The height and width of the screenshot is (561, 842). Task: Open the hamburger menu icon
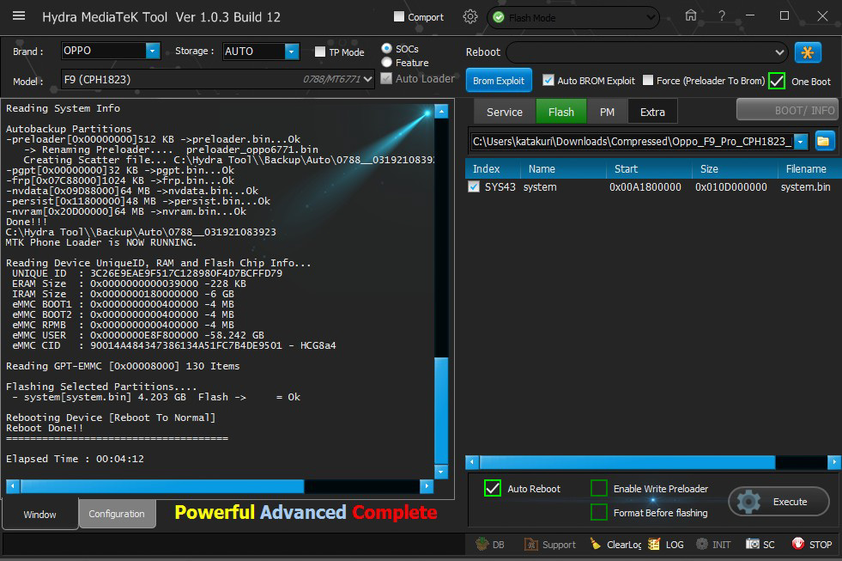pos(19,16)
